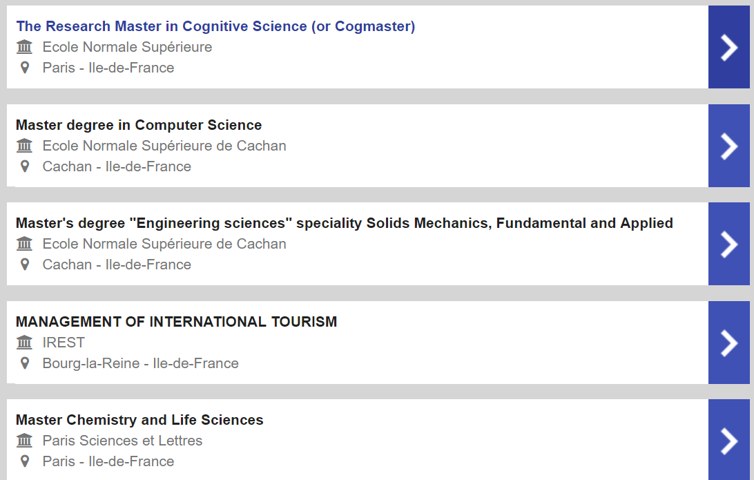The width and height of the screenshot is (754, 480).
Task: Click institution icon beside Ecole Normale Supérieure
Action: [25, 47]
